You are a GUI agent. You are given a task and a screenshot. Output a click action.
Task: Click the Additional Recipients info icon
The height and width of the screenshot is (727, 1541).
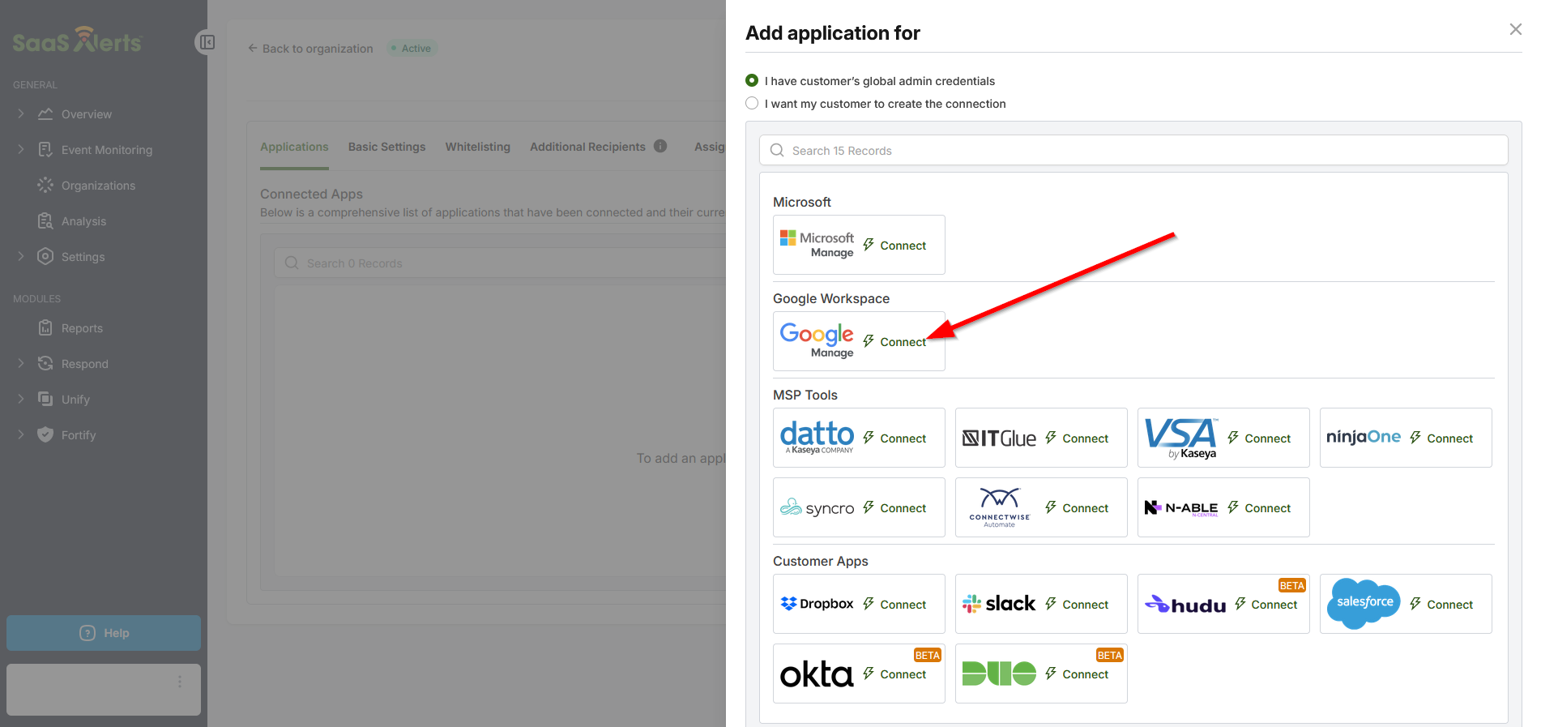pos(660,146)
